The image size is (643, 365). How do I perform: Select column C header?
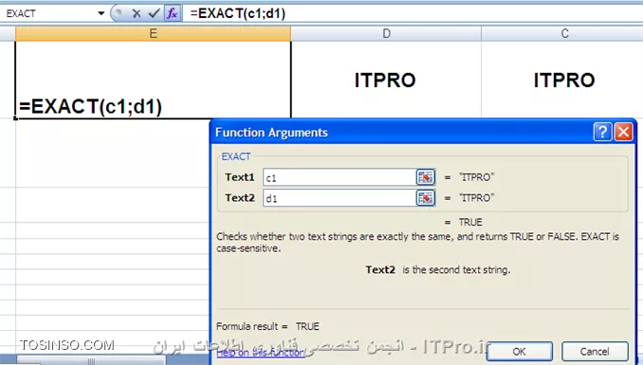click(562, 33)
